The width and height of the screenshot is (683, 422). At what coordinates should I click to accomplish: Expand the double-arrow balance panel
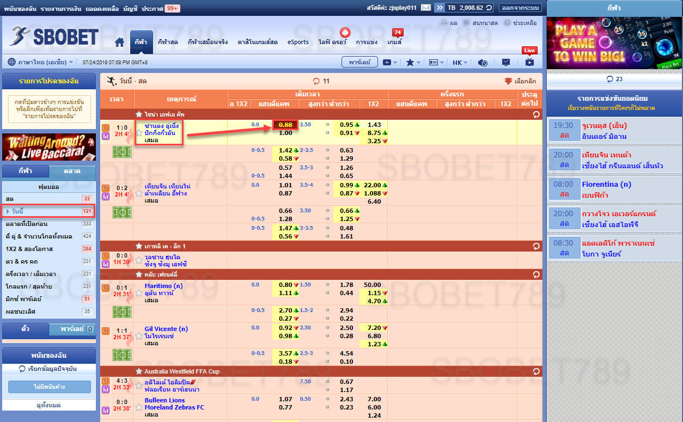[439, 8]
